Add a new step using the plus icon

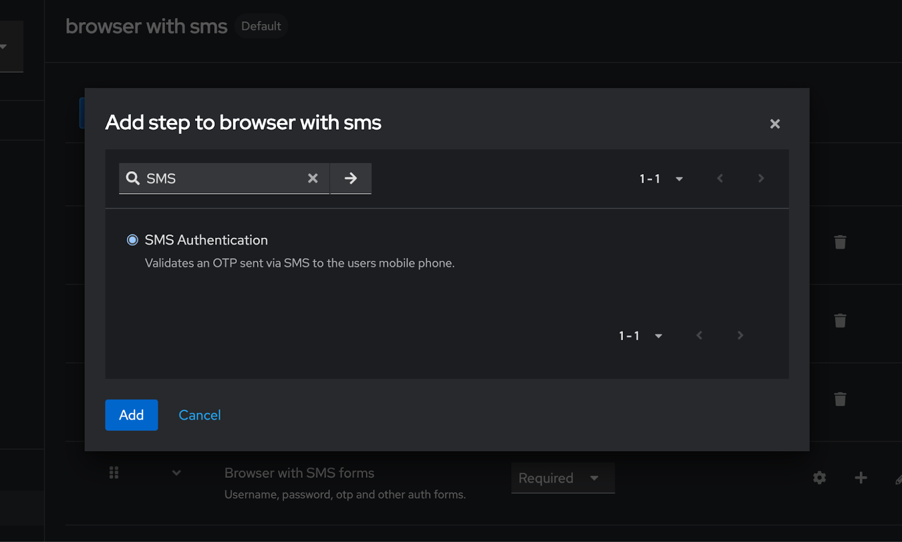pos(860,477)
